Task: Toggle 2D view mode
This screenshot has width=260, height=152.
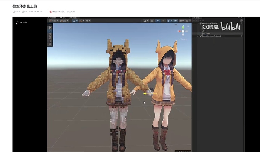Action: (152, 21)
